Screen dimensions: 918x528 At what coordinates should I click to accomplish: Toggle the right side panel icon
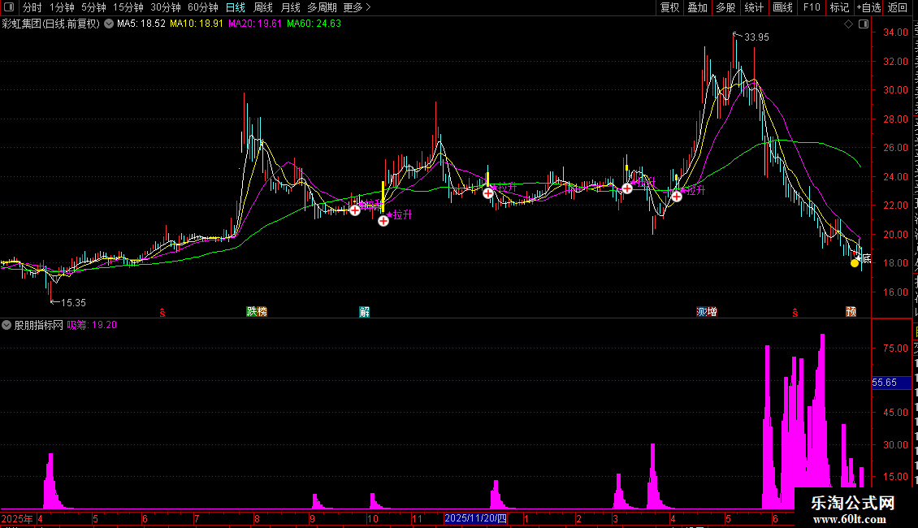pos(864,24)
